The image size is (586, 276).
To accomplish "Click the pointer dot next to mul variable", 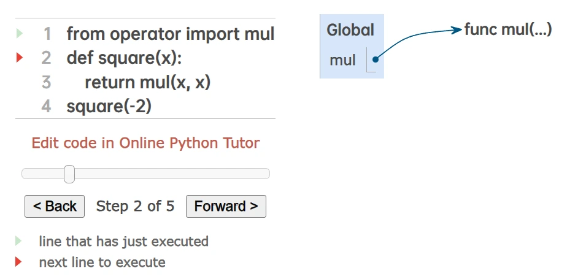I will (374, 59).
